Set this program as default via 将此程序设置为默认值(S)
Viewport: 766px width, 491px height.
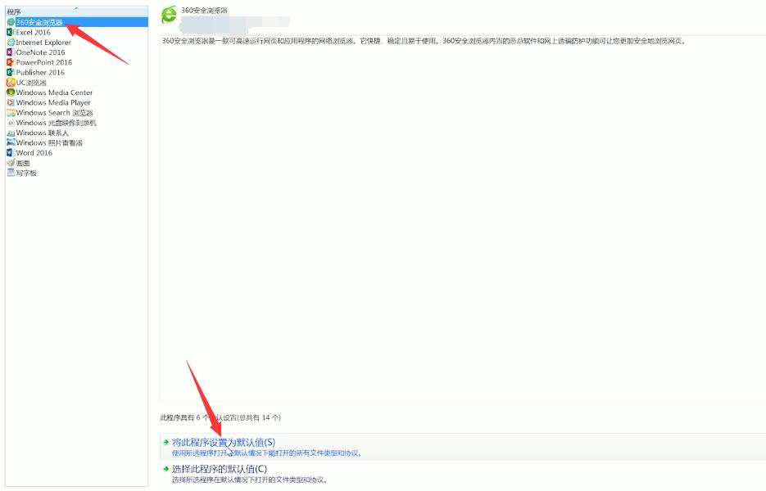224,442
